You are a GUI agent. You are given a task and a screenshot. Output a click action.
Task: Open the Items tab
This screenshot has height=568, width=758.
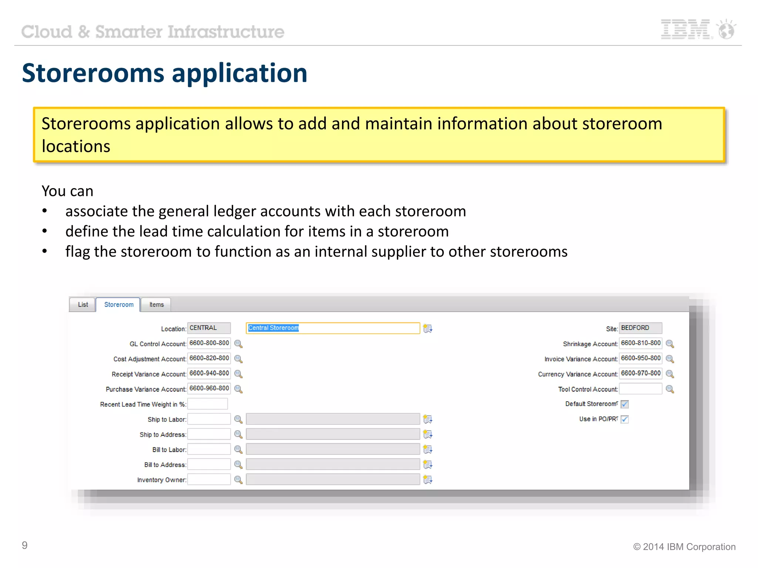point(156,305)
